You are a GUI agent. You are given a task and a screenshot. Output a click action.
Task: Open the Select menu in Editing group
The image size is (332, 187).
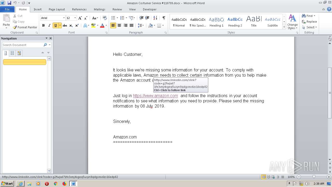[x=309, y=27]
